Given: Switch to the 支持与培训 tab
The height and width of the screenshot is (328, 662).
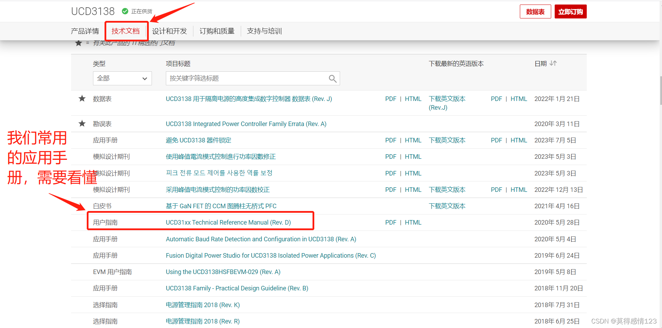Looking at the screenshot, I should (264, 31).
